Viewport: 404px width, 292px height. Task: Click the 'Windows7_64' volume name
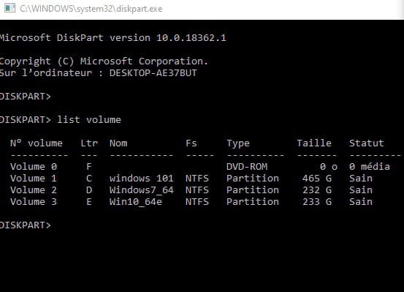142,190
